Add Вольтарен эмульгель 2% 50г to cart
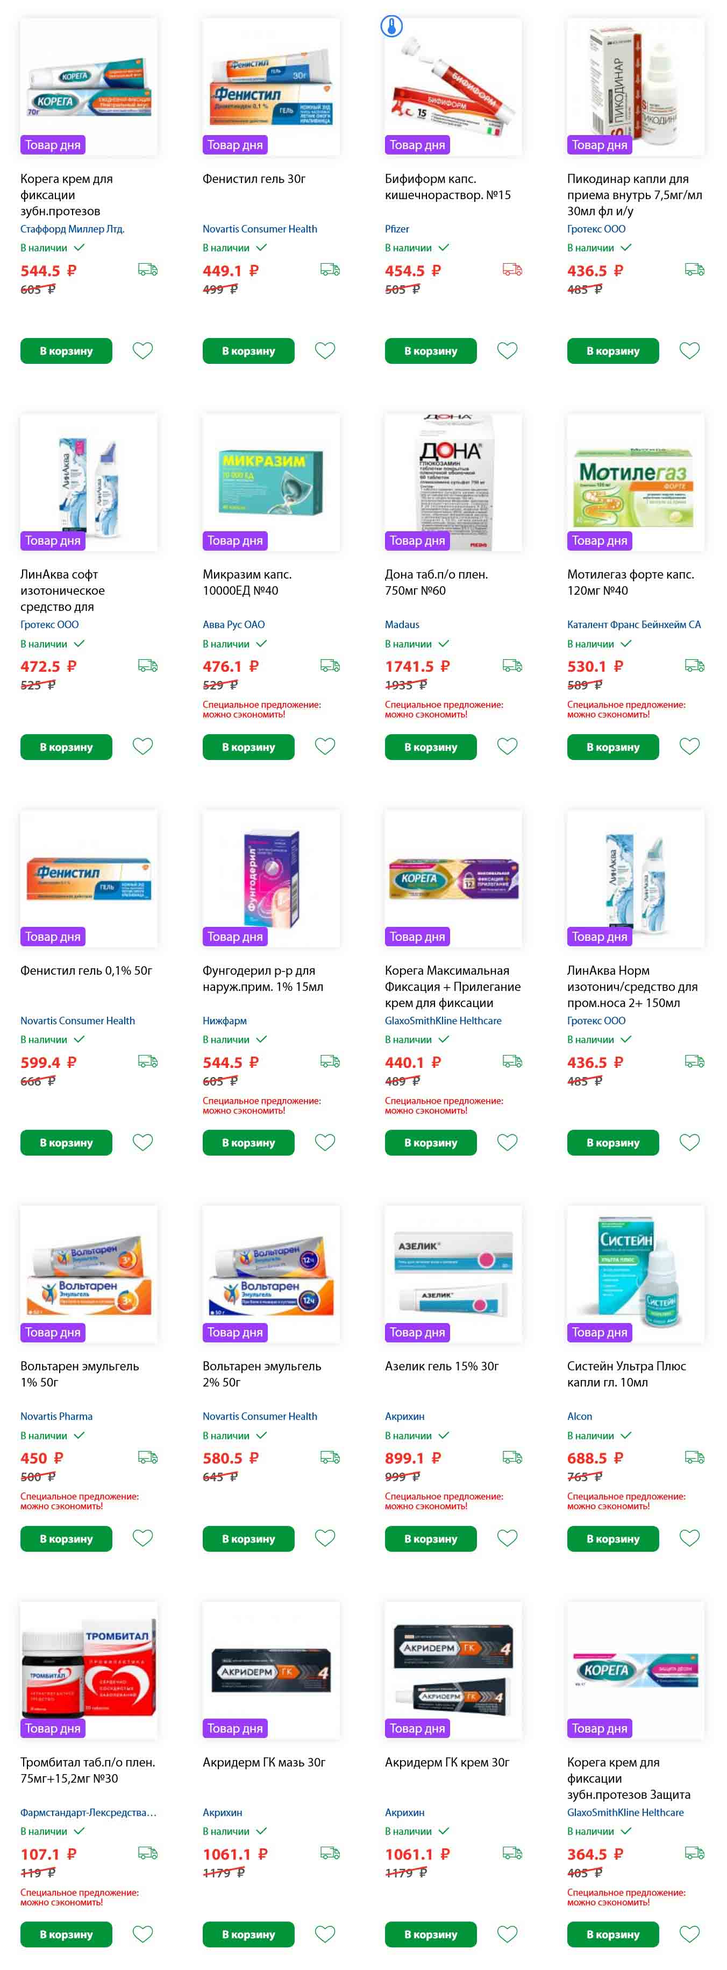Image resolution: width=727 pixels, height=1970 pixels. coord(248,1538)
